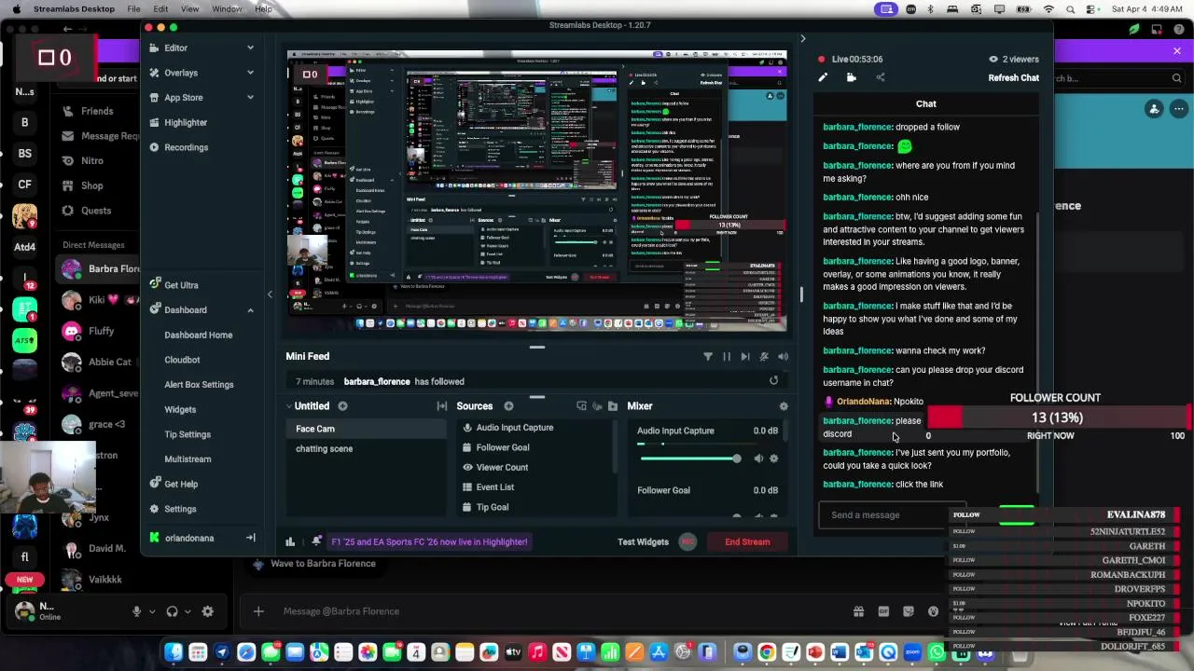Toggle the REC recording button
The image size is (1194, 671).
(687, 541)
